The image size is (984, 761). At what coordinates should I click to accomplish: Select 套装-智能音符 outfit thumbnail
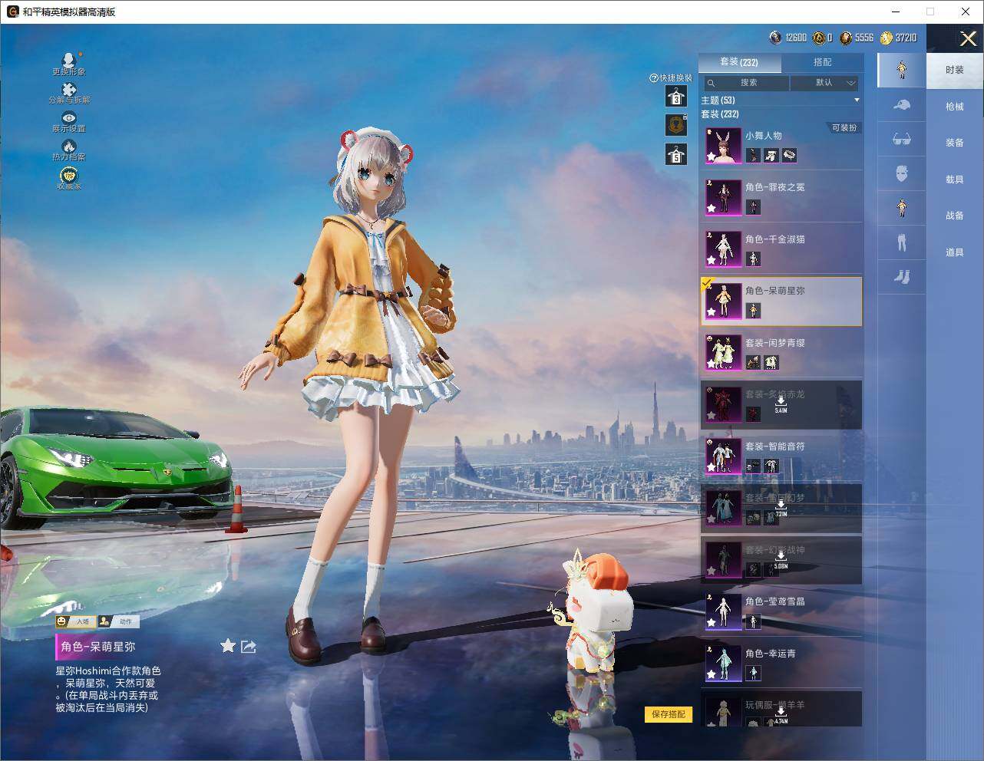[723, 456]
